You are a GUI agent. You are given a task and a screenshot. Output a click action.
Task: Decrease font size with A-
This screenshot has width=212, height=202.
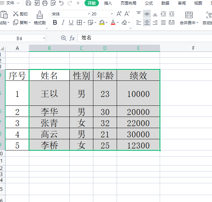pyautogui.click(x=127, y=14)
